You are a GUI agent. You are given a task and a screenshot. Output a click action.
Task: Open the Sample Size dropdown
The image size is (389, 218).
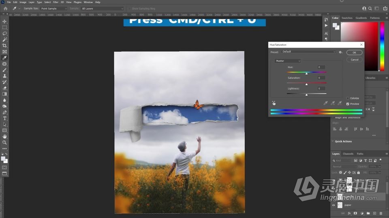(53, 8)
